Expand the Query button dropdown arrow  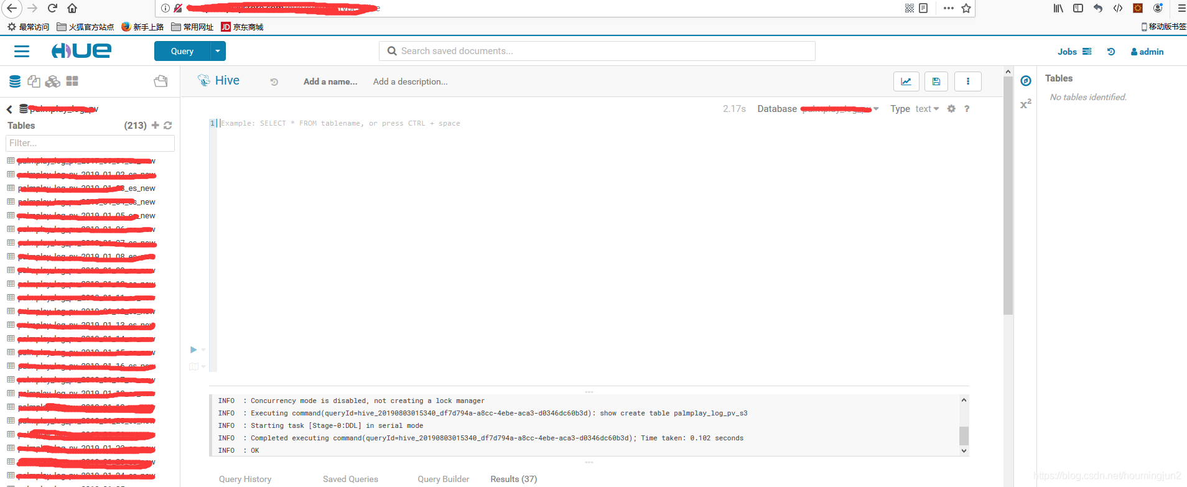218,51
